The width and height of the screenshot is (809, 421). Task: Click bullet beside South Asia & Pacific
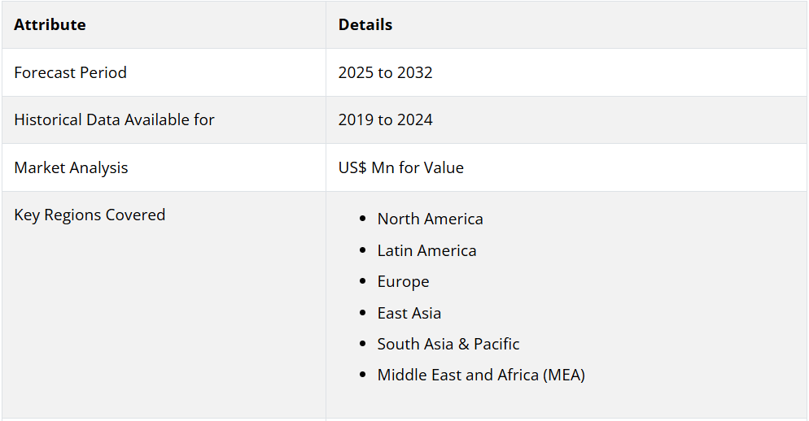363,344
